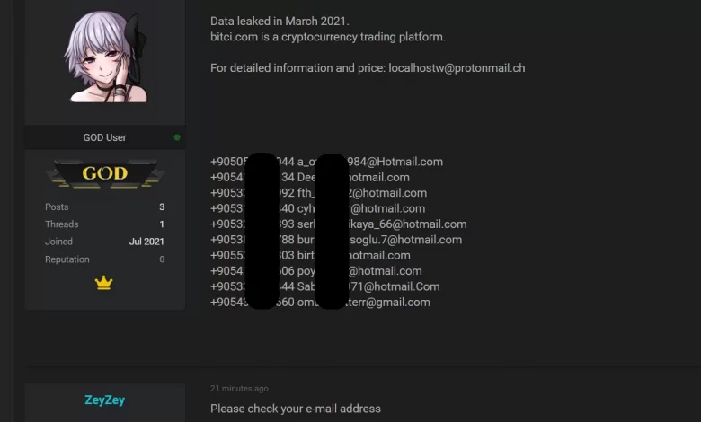701x422 pixels.
Task: Click the Posts label
Action: [57, 207]
